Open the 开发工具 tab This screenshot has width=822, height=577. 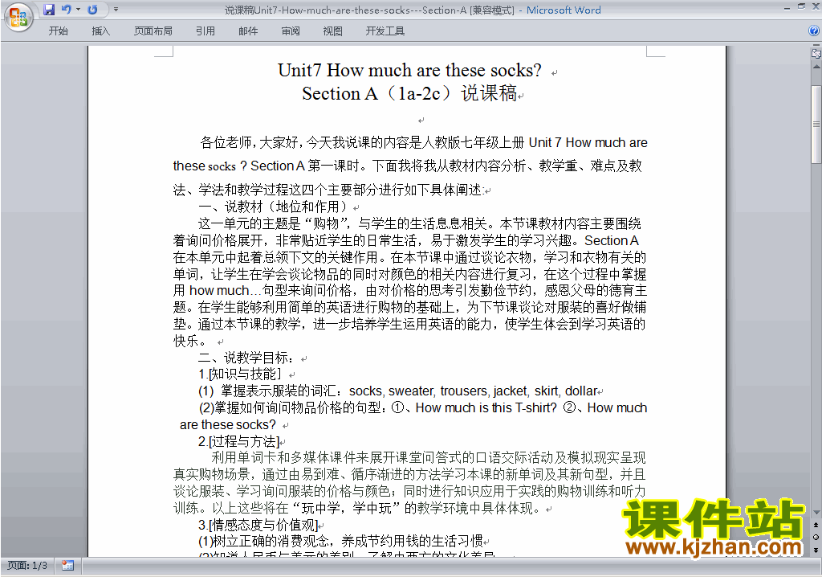pyautogui.click(x=385, y=31)
